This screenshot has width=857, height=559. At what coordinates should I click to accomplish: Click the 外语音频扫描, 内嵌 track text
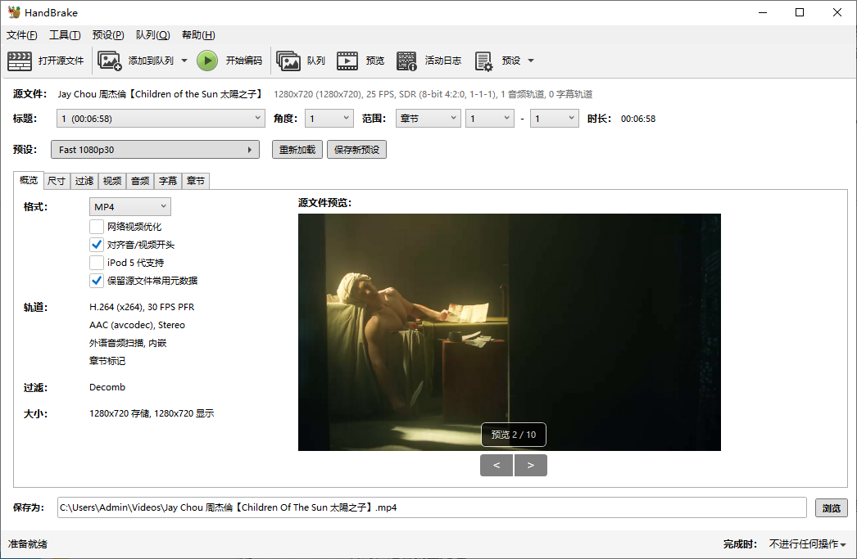click(x=128, y=343)
